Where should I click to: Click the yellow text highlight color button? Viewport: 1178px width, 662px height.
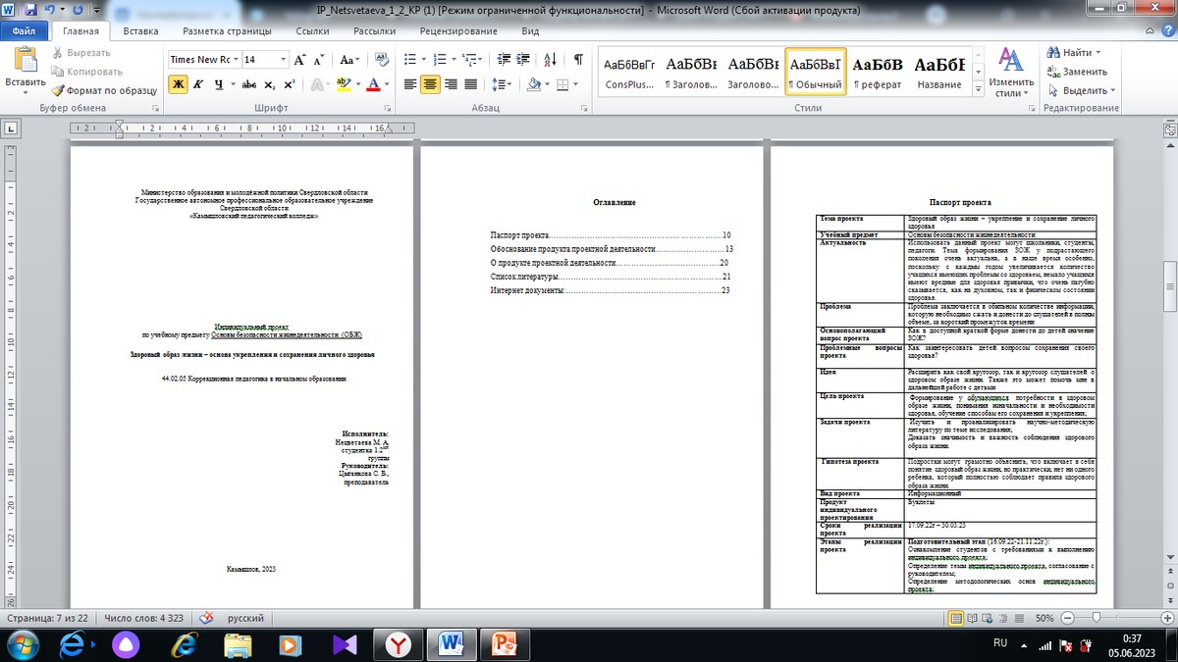coord(344,84)
